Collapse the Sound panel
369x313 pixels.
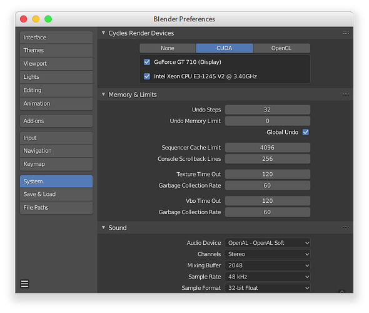coord(103,227)
